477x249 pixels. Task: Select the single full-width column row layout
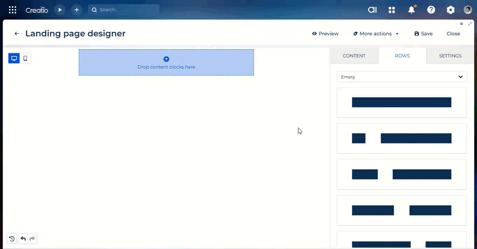click(x=401, y=102)
